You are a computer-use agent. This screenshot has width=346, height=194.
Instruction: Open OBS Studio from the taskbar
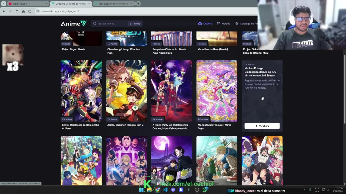pos(197,190)
